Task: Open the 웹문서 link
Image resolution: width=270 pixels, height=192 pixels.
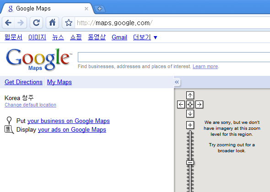Action: [13, 37]
